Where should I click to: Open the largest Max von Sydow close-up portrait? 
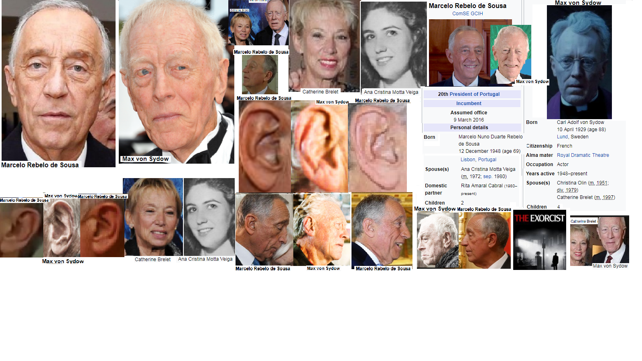point(176,80)
